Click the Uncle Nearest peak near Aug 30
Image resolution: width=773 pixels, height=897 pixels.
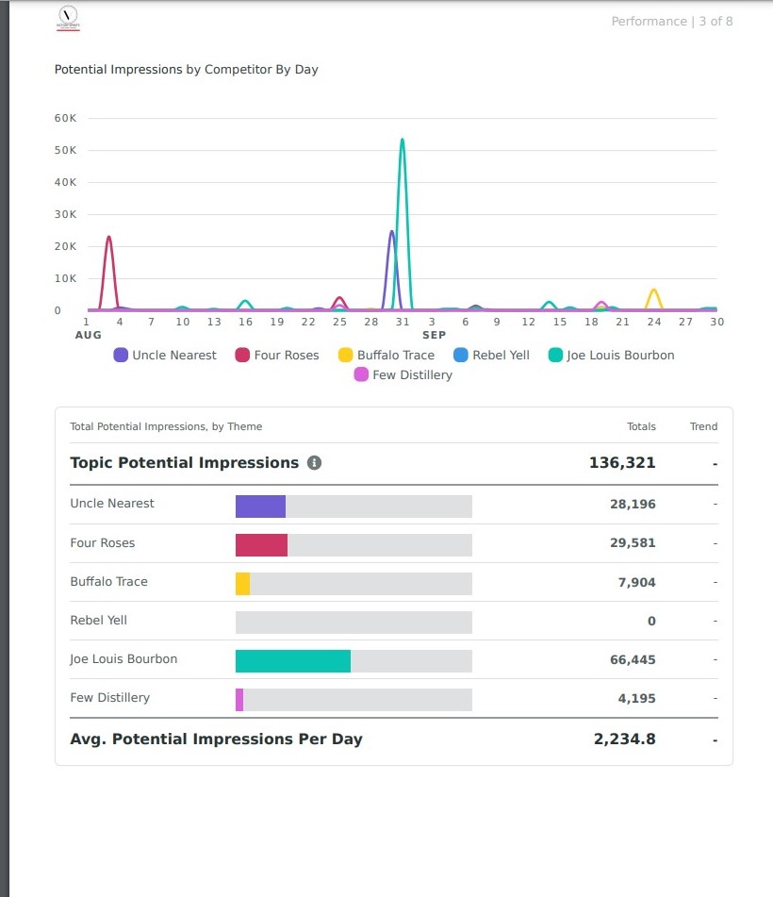click(x=391, y=232)
